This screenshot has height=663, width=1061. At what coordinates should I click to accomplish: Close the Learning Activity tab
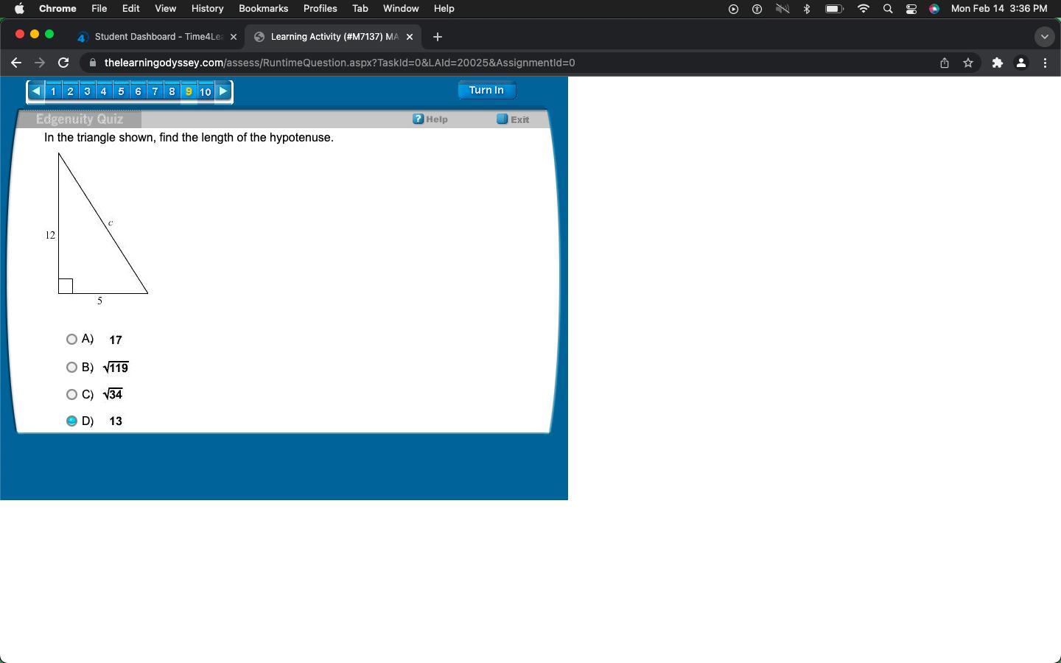(x=410, y=37)
